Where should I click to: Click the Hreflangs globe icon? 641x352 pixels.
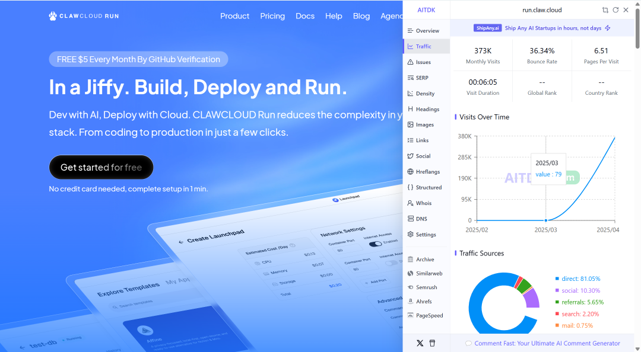coord(411,171)
